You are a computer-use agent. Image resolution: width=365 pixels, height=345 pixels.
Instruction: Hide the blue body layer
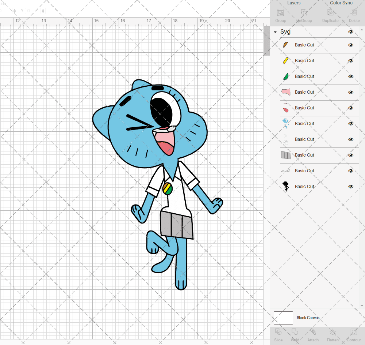(350, 124)
